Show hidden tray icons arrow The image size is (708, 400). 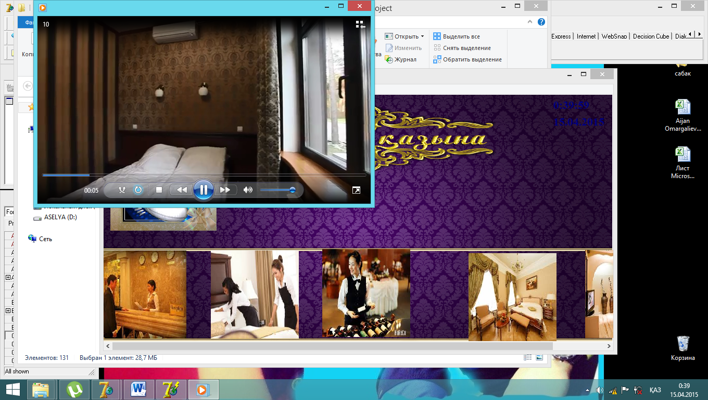coord(588,390)
